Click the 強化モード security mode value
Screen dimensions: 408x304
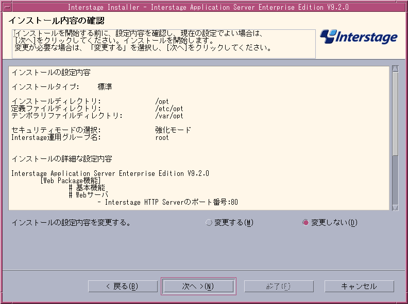[x=173, y=130]
